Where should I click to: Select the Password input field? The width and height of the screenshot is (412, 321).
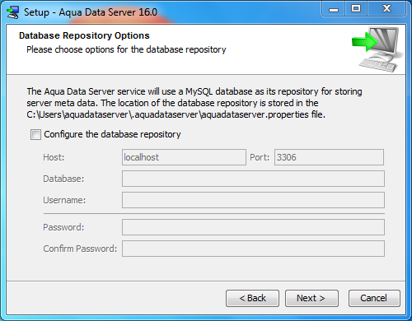pos(253,227)
